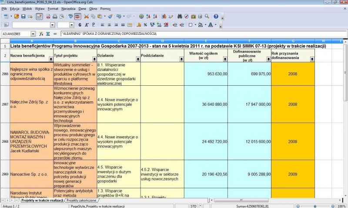The width and height of the screenshot is (348, 208).
Task: Save the document with the floppy disk icon
Action: pyautogui.click(x=23, y=17)
